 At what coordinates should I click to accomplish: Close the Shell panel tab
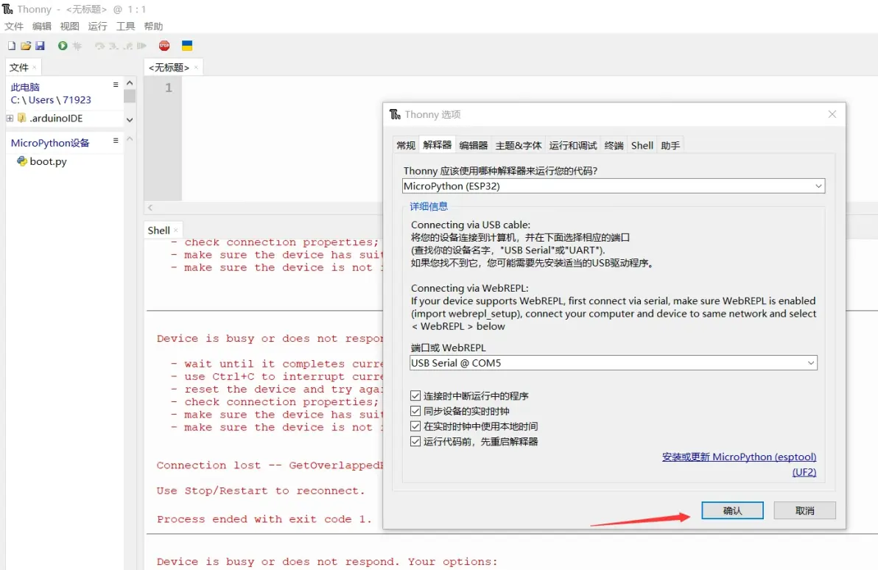tap(176, 231)
